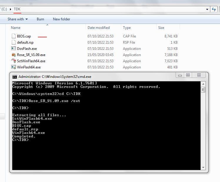Open the Share with dropdown menu
The height and width of the screenshot is (182, 220).
pos(18,19)
